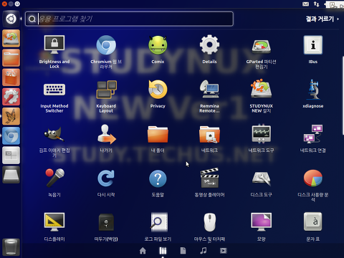The image size is (344, 258).
Task: Launch Chromium from the launcher
Action: pyautogui.click(x=11, y=135)
